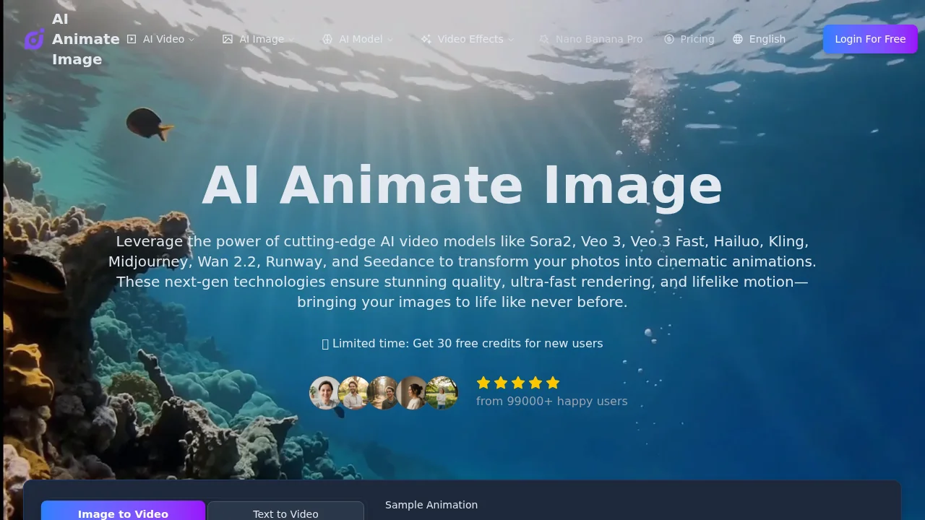Switch to the Text to Video tab
This screenshot has height=520, width=925.
(x=285, y=513)
